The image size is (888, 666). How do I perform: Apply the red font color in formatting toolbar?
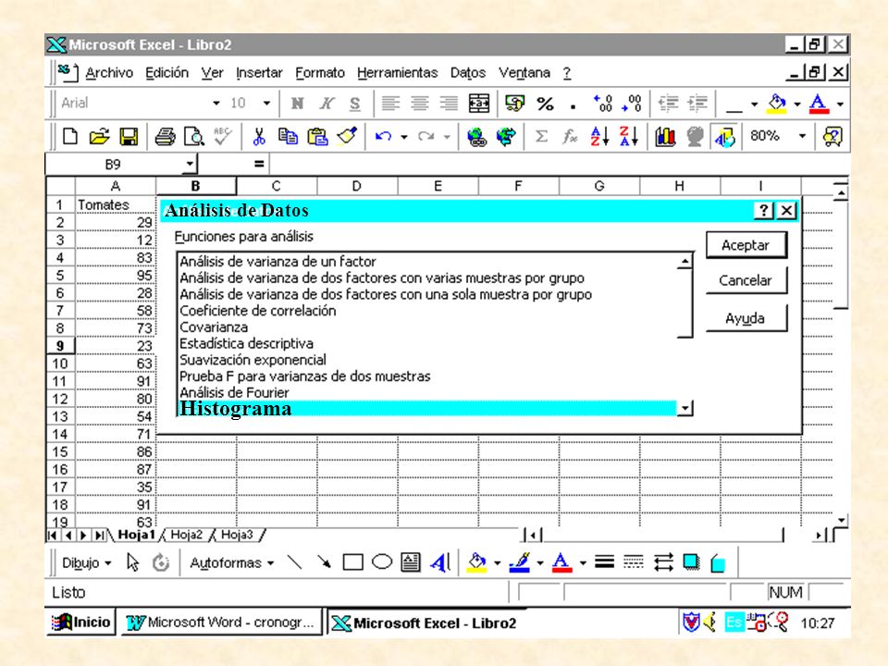(x=819, y=104)
